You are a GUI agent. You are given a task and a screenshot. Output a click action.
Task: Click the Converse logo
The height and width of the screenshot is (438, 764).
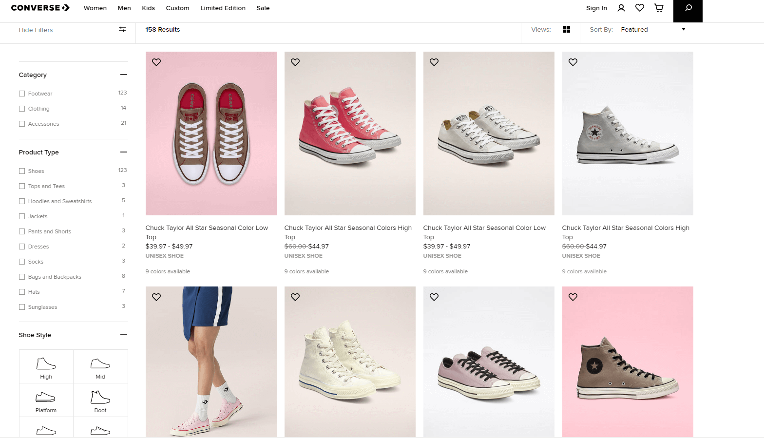click(x=40, y=8)
